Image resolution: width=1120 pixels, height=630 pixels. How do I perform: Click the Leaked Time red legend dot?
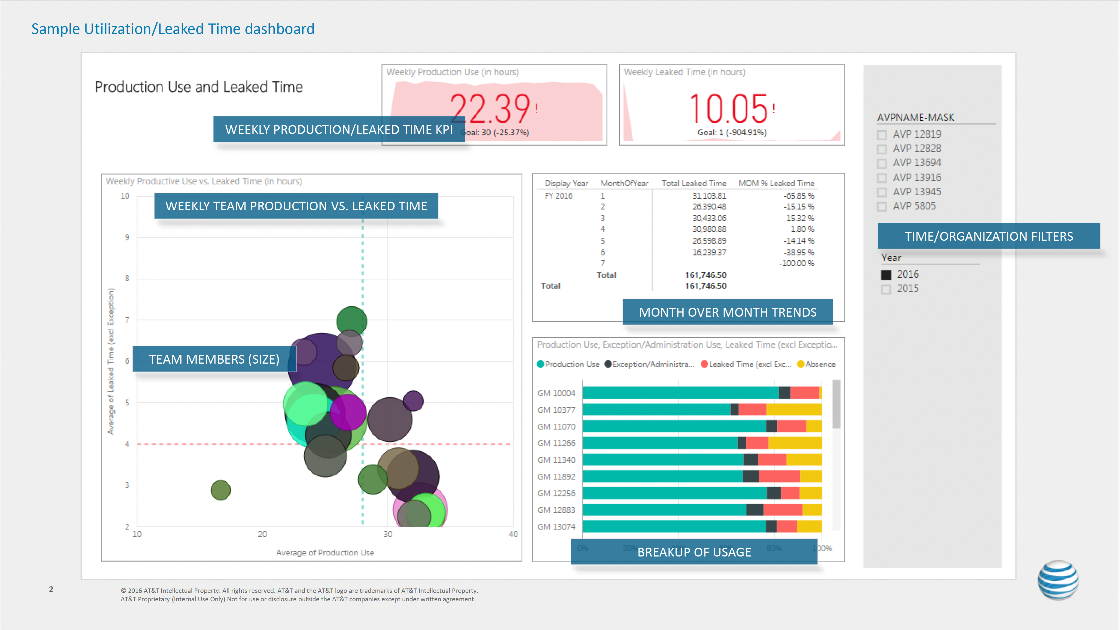[704, 364]
